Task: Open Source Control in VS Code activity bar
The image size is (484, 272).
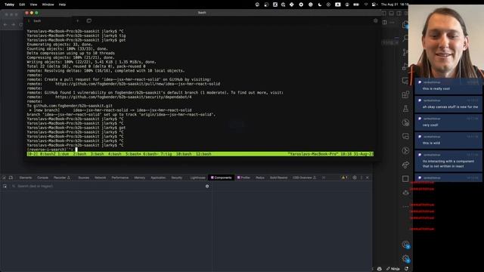Action: pyautogui.click(x=405, y=52)
